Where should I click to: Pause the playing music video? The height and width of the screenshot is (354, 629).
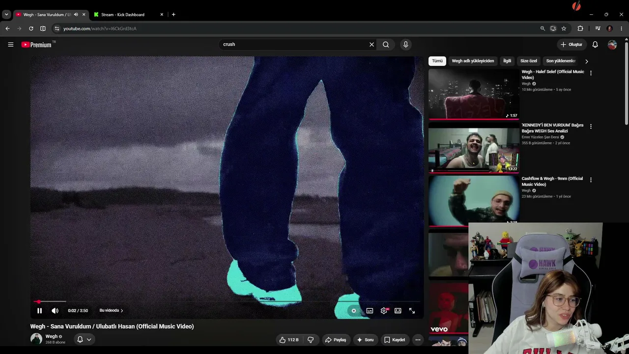(x=39, y=311)
